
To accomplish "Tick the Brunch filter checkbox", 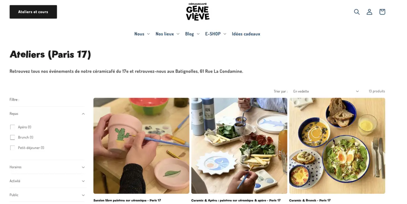I will pos(13,137).
